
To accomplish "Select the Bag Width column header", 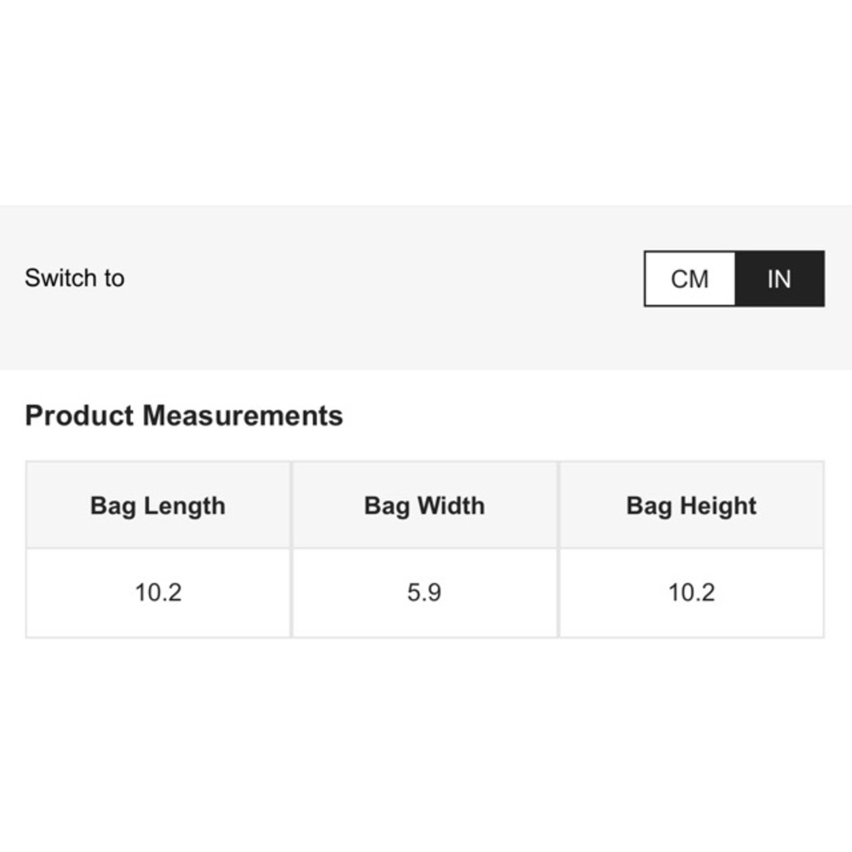I will [424, 505].
